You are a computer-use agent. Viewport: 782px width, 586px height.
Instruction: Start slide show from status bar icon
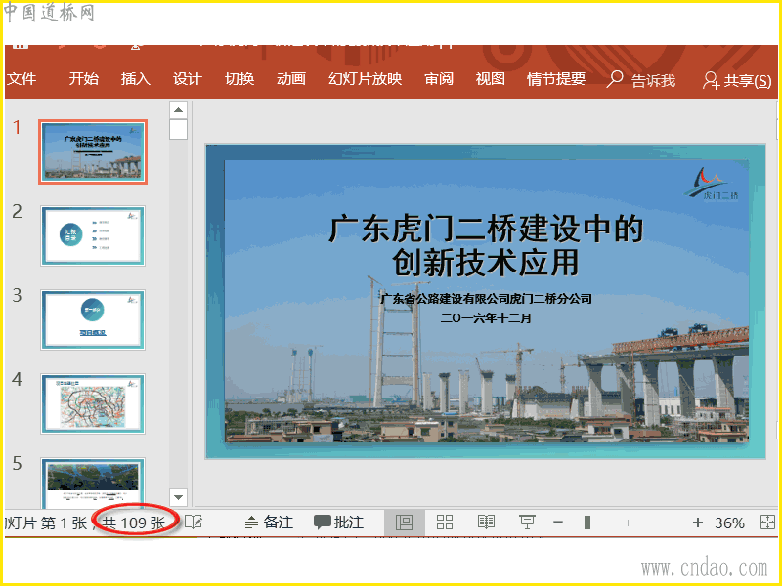pos(527,523)
